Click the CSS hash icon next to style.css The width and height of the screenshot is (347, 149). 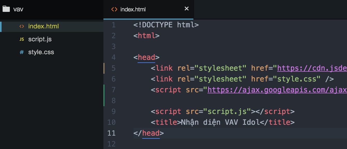pyautogui.click(x=22, y=52)
